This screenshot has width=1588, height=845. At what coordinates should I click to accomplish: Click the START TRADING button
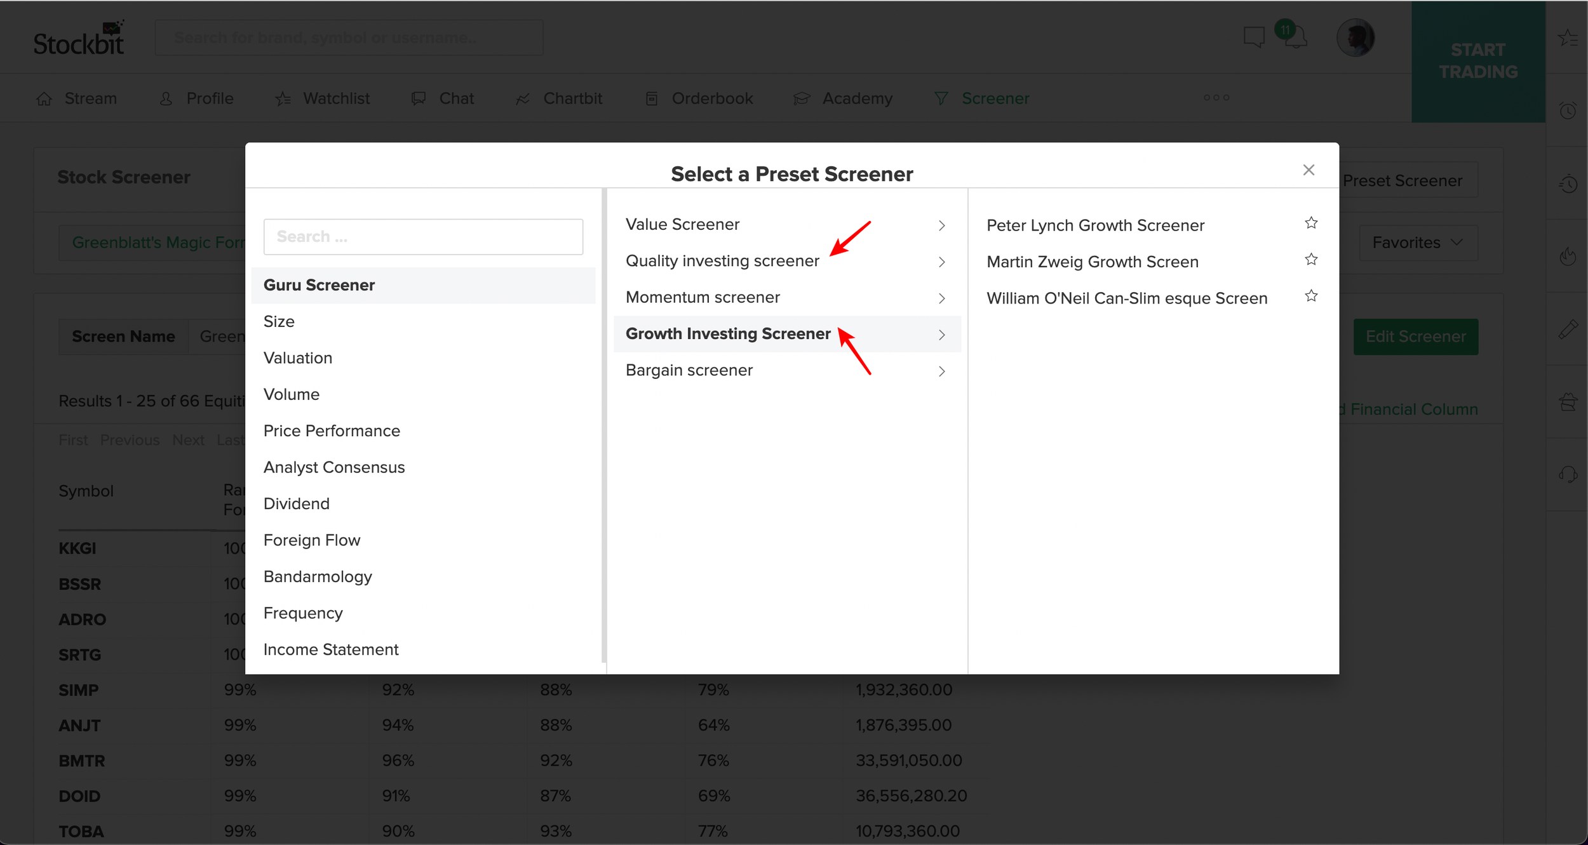click(x=1478, y=61)
